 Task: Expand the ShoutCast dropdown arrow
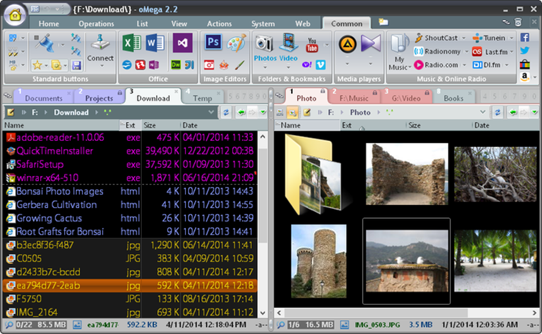point(464,38)
